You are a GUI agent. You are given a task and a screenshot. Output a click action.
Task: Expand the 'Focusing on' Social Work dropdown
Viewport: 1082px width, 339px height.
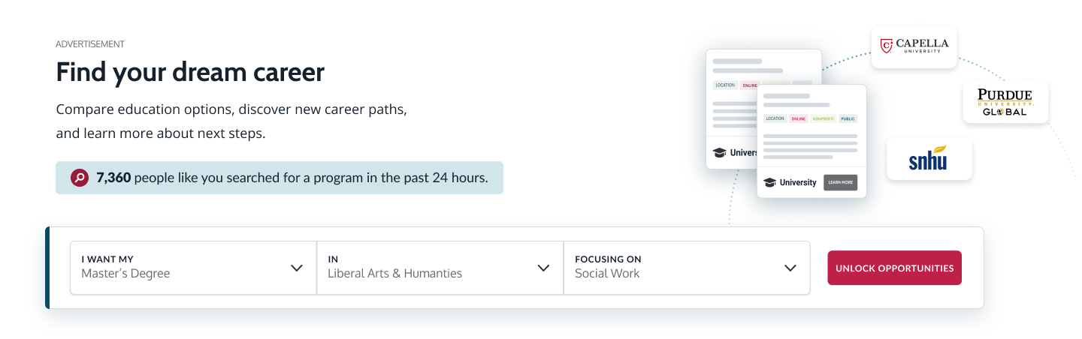click(686, 267)
